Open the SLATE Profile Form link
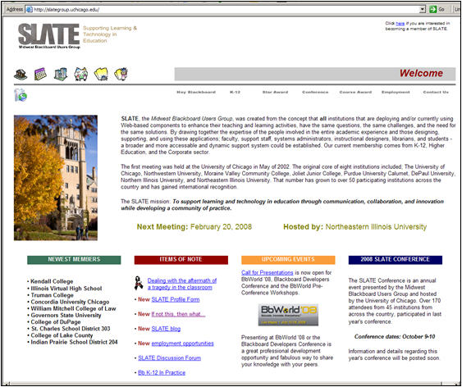The width and height of the screenshot is (462, 387). click(x=176, y=299)
